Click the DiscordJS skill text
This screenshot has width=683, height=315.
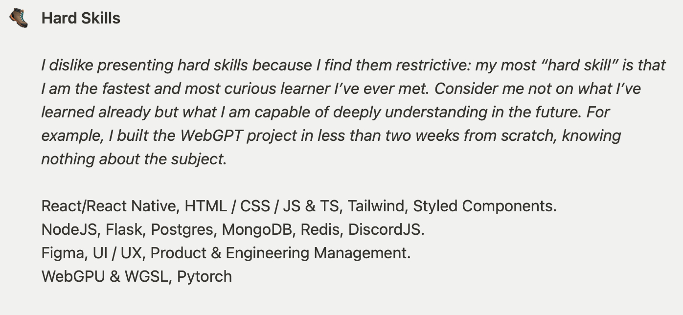(384, 229)
